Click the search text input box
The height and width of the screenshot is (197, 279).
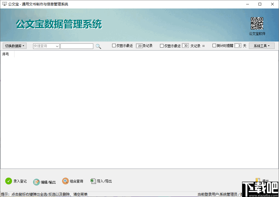pyautogui.click(x=77, y=46)
